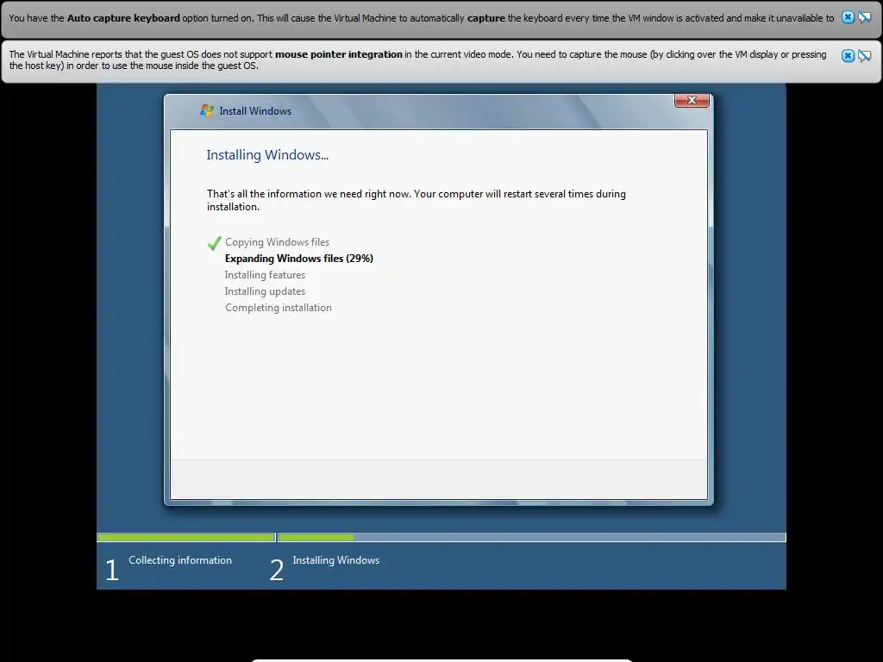Click the Auto capture keyboard message text
Screen dimensions: 883x662
pos(421,18)
